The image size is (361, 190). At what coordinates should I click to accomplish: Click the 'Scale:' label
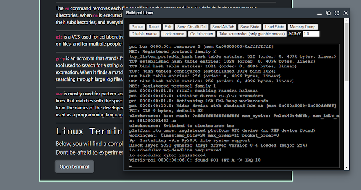pyautogui.click(x=295, y=34)
